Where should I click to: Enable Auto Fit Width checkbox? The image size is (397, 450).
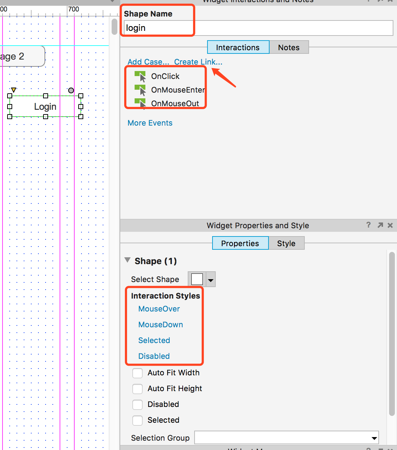(137, 373)
